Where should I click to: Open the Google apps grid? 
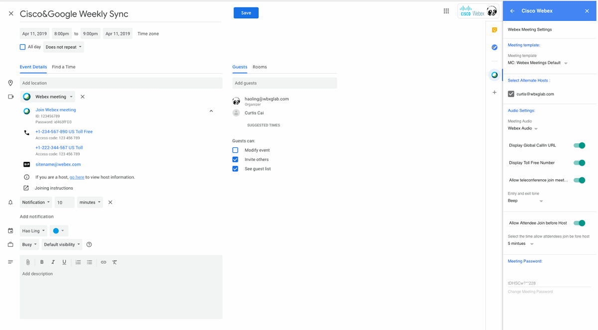[x=446, y=10]
